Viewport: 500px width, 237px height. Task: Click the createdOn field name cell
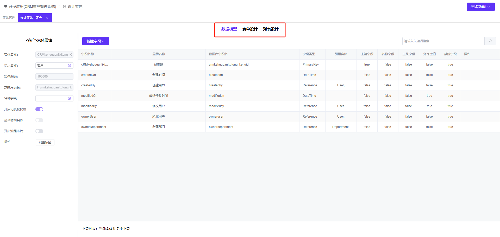click(89, 75)
